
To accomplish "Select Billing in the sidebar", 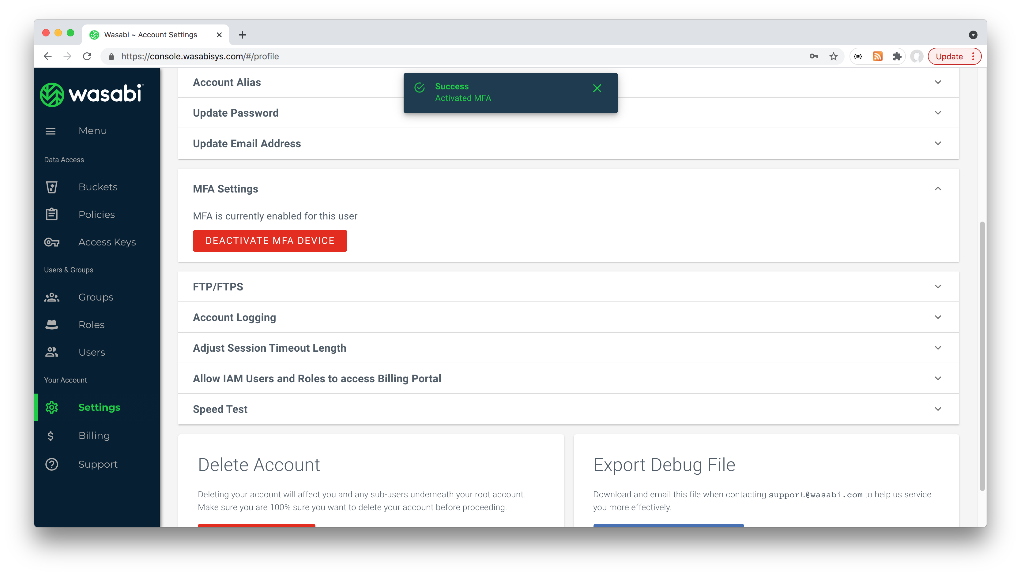I will pyautogui.click(x=94, y=436).
